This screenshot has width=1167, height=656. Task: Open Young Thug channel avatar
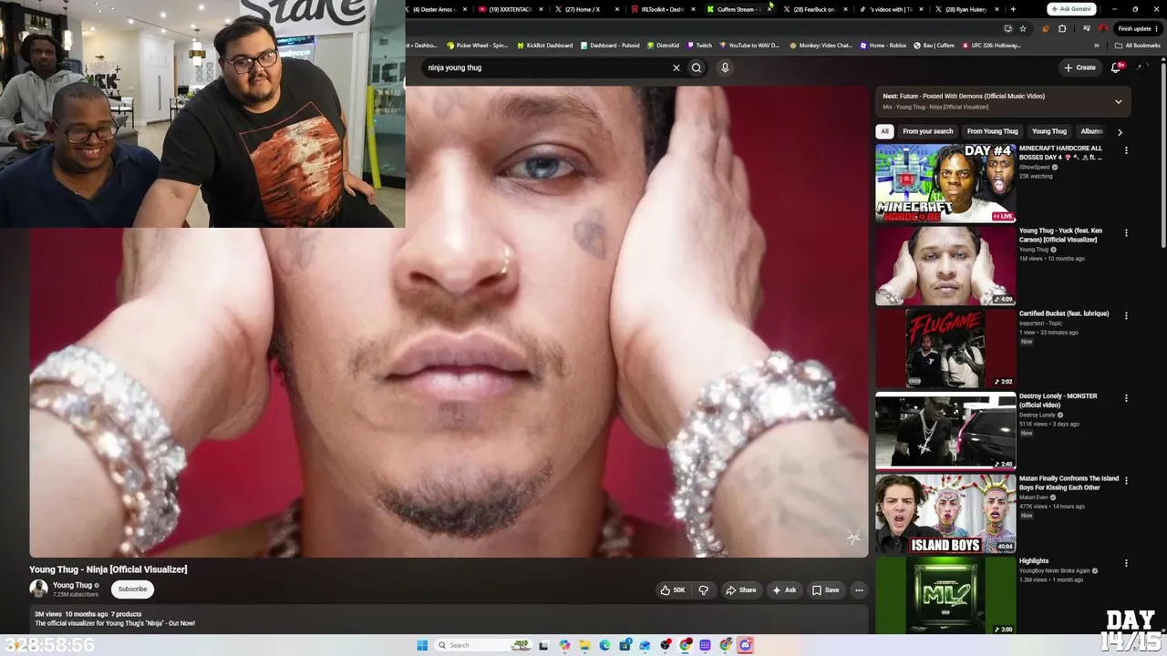38,589
